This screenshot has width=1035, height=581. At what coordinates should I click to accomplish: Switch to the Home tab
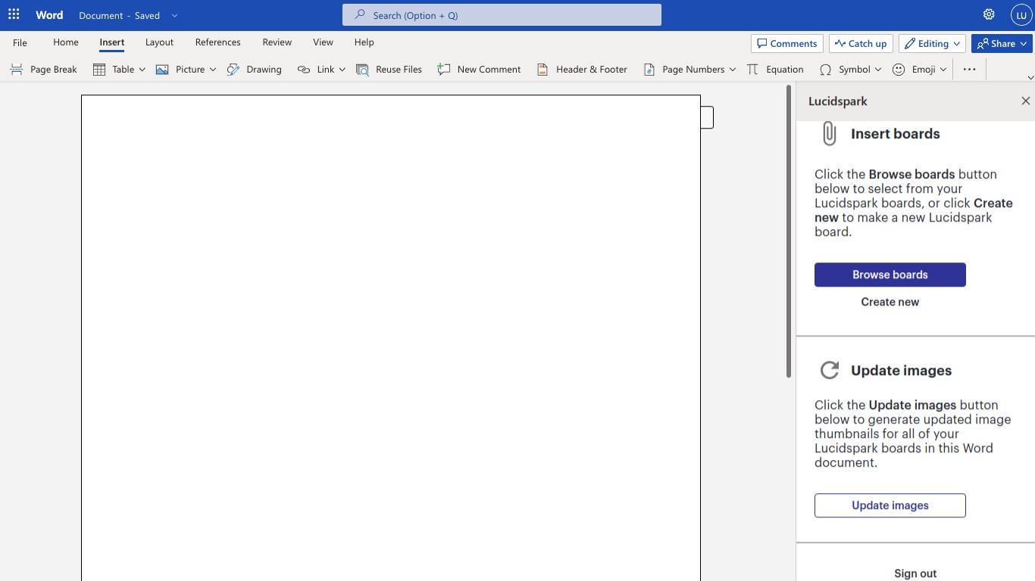(x=66, y=42)
